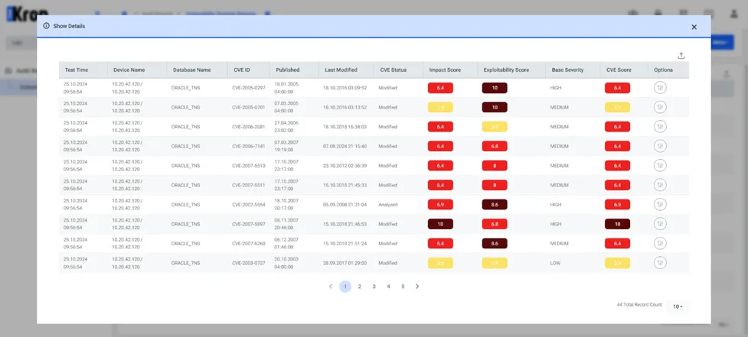The width and height of the screenshot is (748, 337).
Task: Open options icon for CVE-2003-0727 row
Action: tap(660, 263)
